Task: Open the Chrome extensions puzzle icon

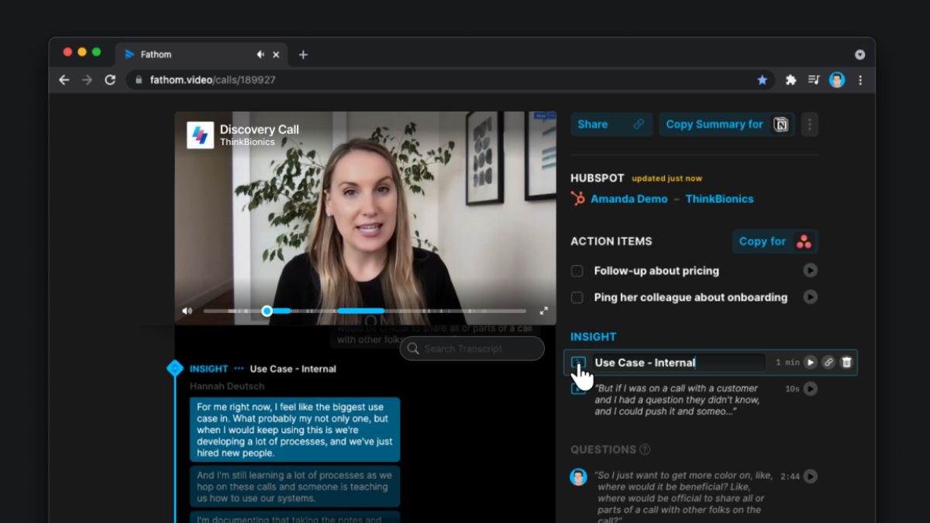Action: click(790, 80)
